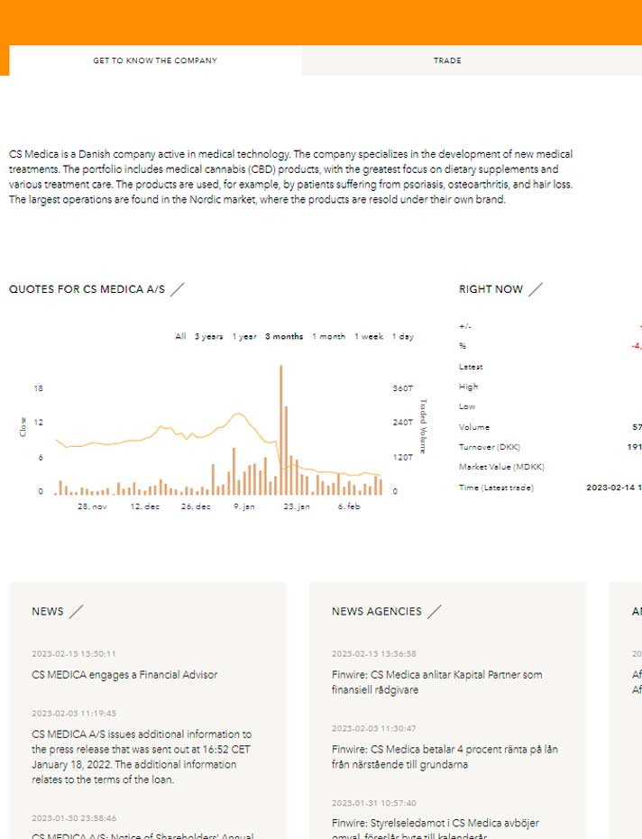
Task: Click the 360T volume axis value
Action: coord(403,388)
